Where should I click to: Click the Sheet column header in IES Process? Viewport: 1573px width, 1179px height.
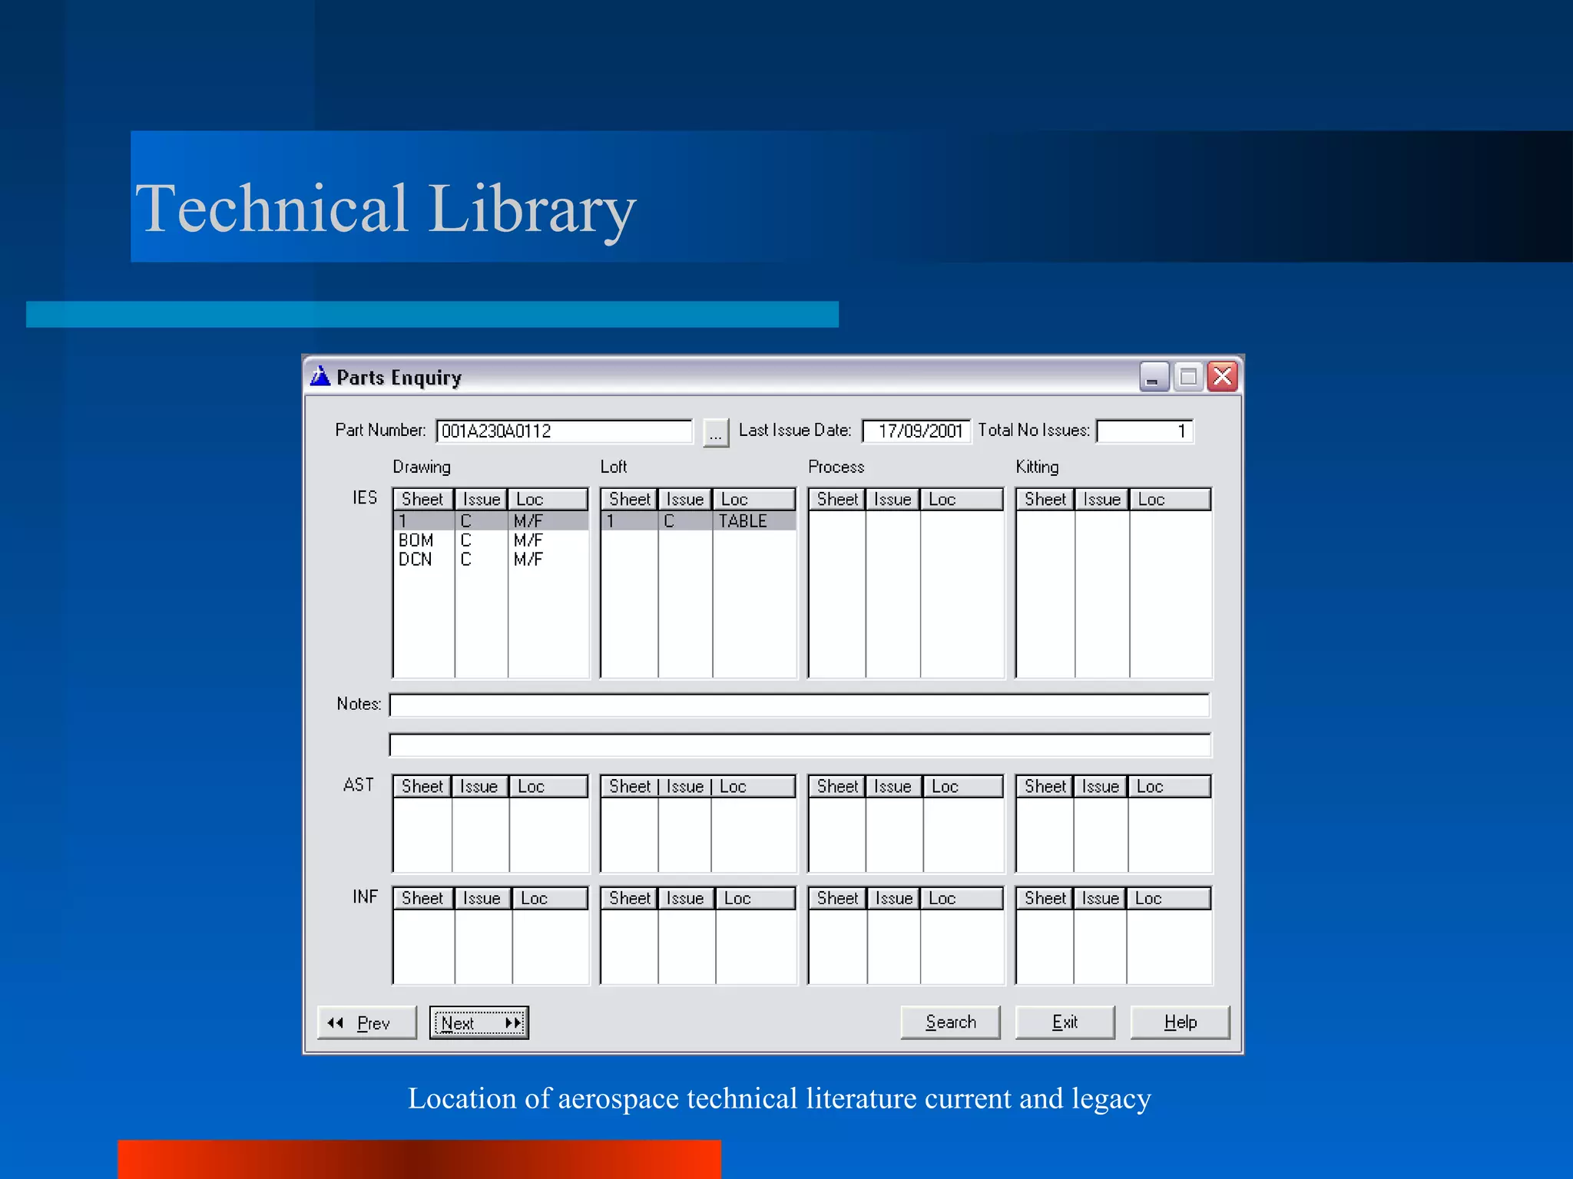[837, 499]
